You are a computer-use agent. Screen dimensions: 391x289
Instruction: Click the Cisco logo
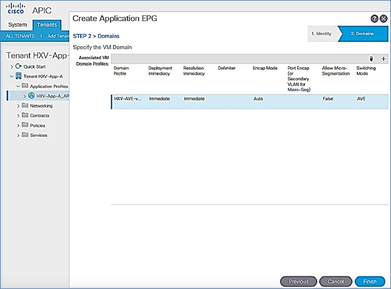pos(16,9)
